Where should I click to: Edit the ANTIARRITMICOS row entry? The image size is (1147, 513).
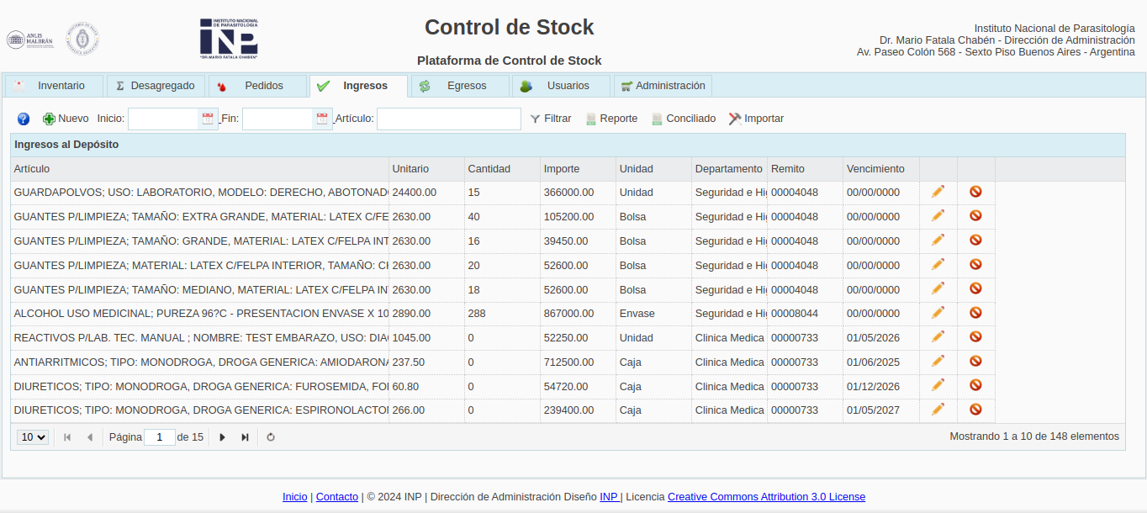click(x=938, y=362)
